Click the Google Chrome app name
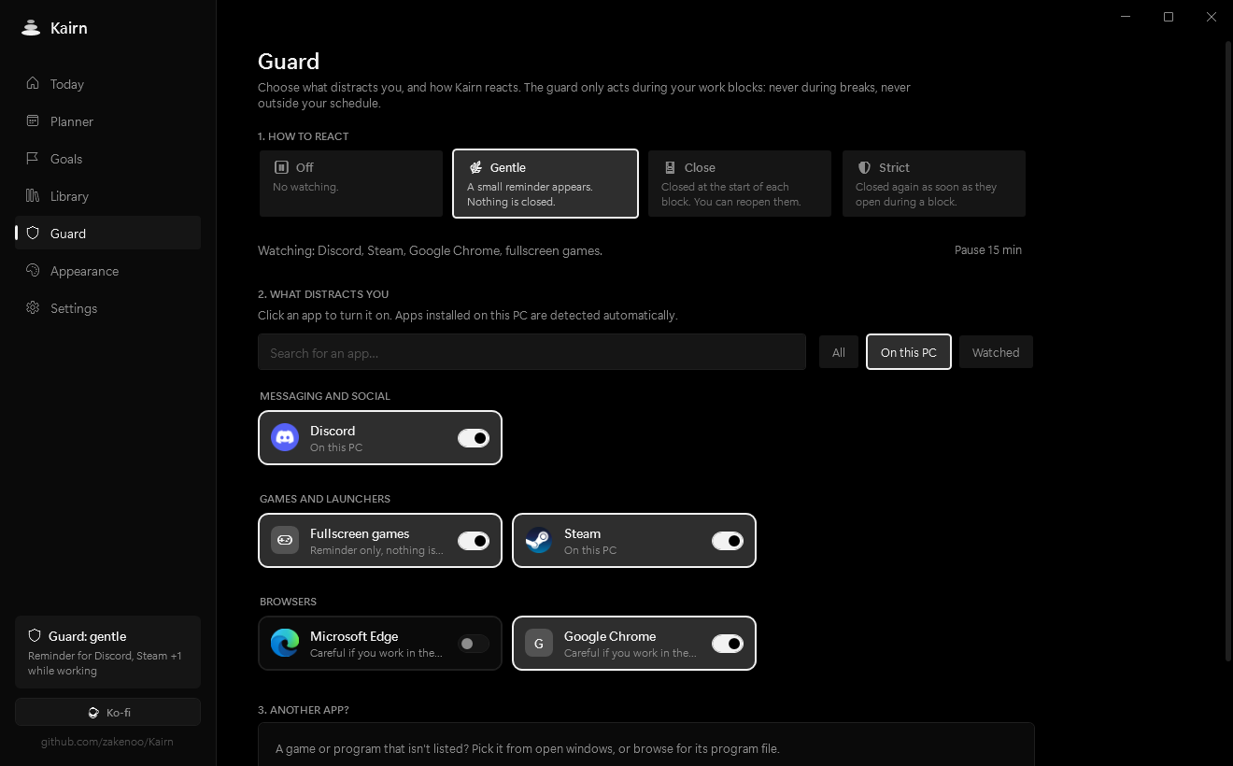 (610, 636)
